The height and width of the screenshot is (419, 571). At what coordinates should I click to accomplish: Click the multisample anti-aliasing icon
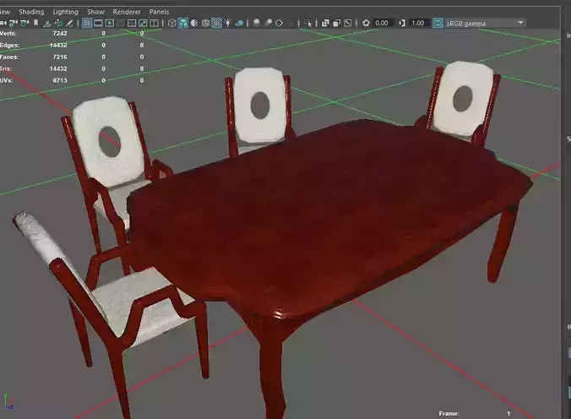click(280, 24)
